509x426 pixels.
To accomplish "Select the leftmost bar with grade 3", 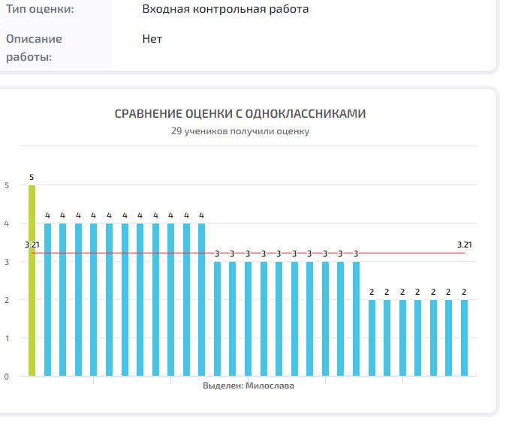I will (x=217, y=319).
